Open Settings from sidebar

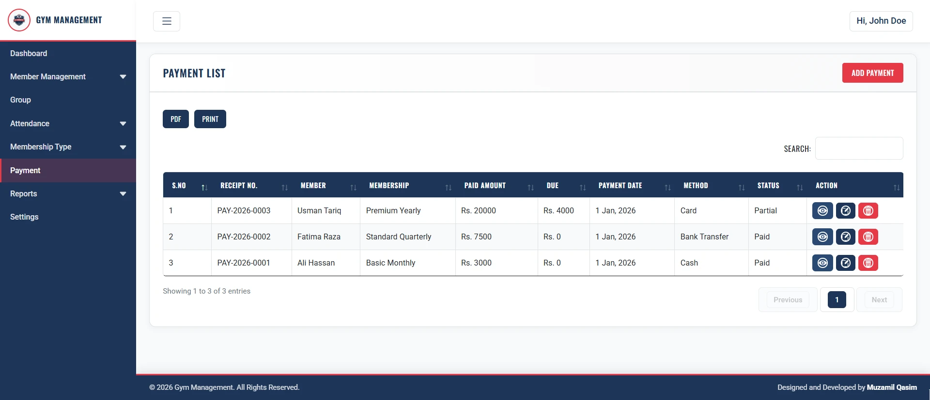tap(68, 217)
